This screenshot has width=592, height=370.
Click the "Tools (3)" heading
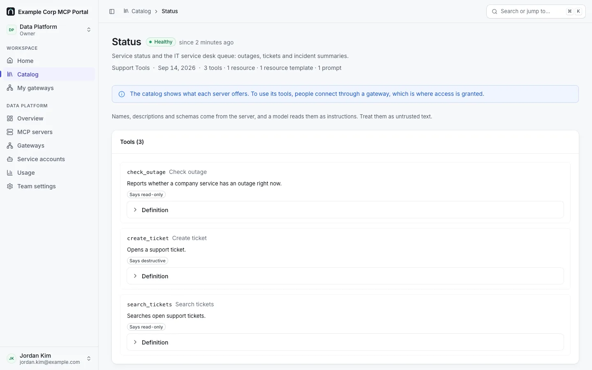click(132, 142)
